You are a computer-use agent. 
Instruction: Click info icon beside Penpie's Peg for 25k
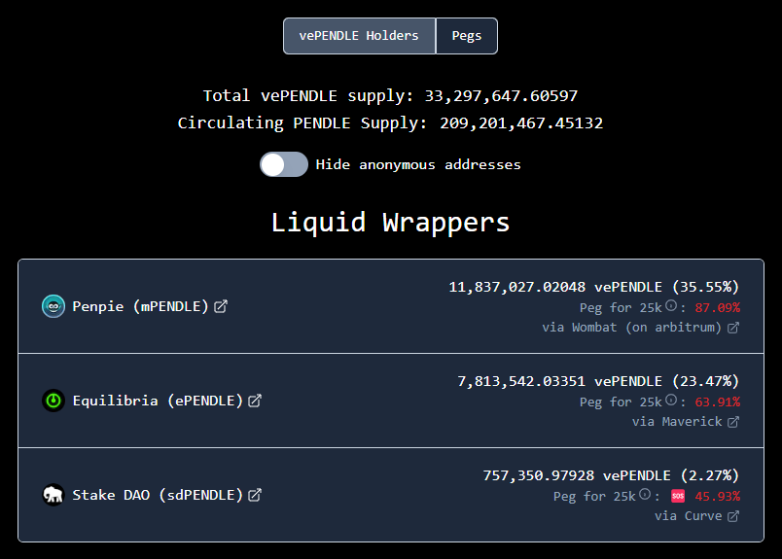(671, 305)
